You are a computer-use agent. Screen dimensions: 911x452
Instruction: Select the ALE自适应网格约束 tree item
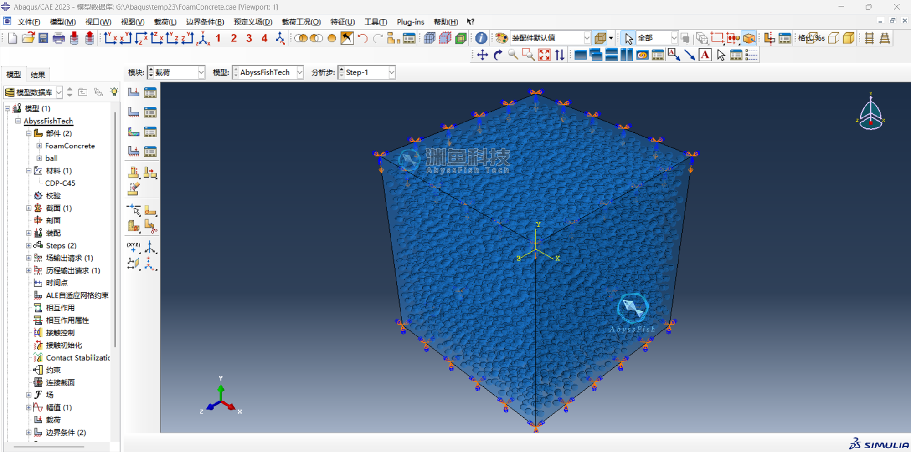click(x=77, y=295)
